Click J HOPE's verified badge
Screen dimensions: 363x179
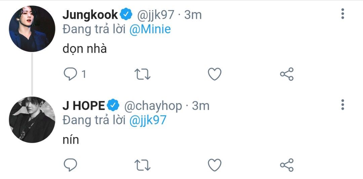pos(113,105)
